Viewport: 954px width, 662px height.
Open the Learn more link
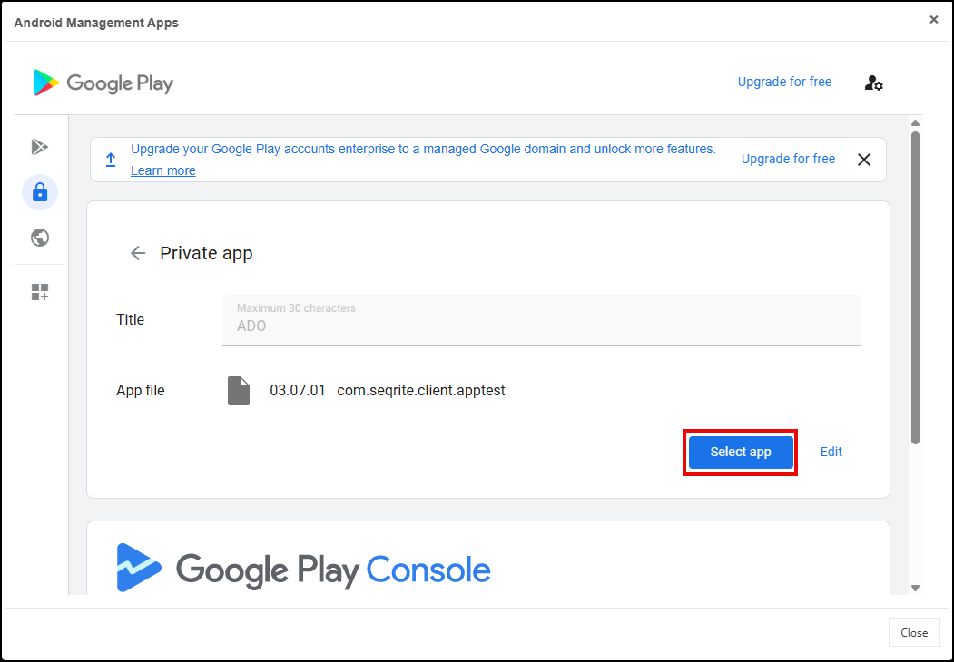click(x=162, y=170)
